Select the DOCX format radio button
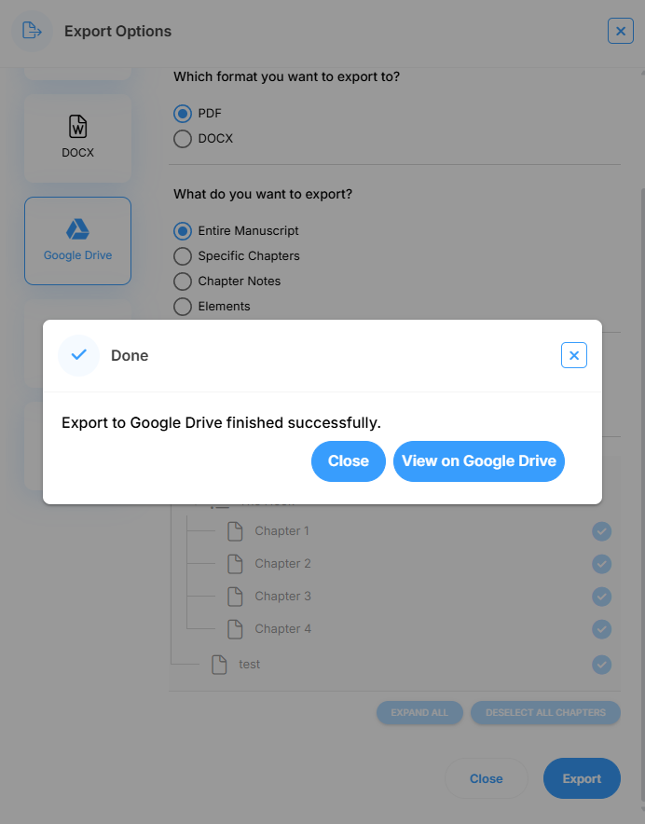This screenshot has height=824, width=645. point(183,139)
